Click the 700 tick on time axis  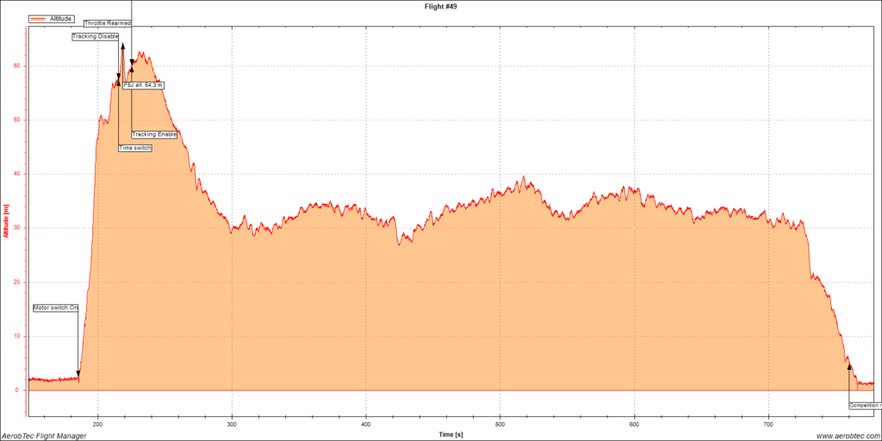point(768,401)
